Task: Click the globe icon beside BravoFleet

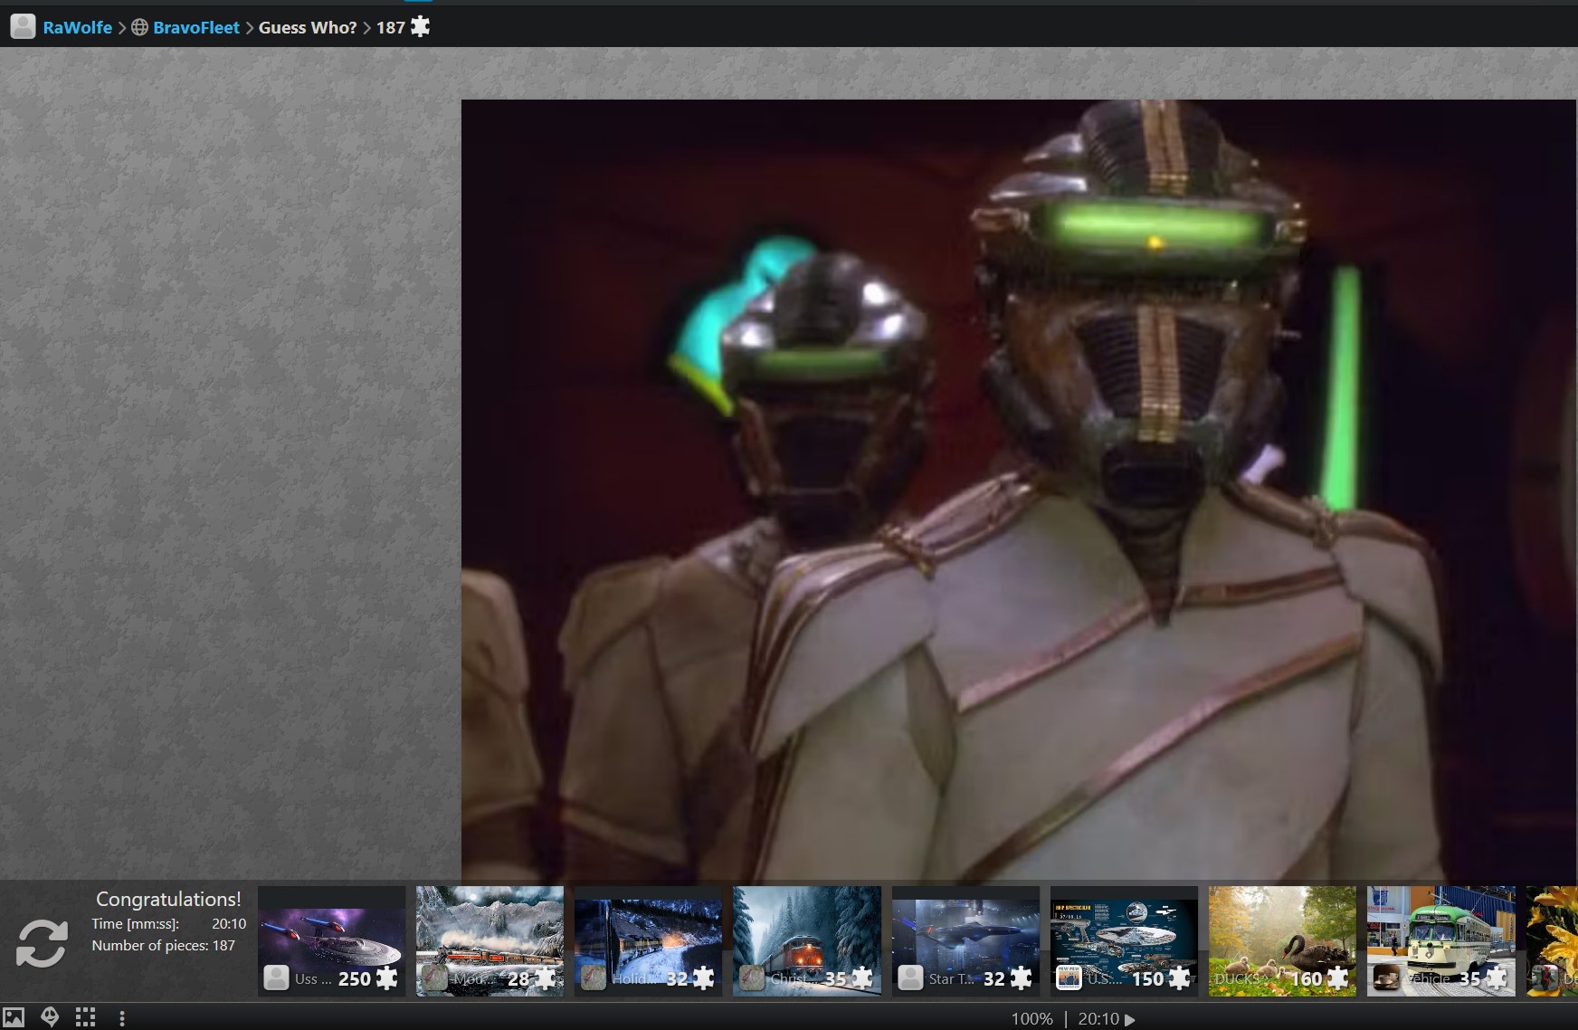Action: tap(139, 27)
